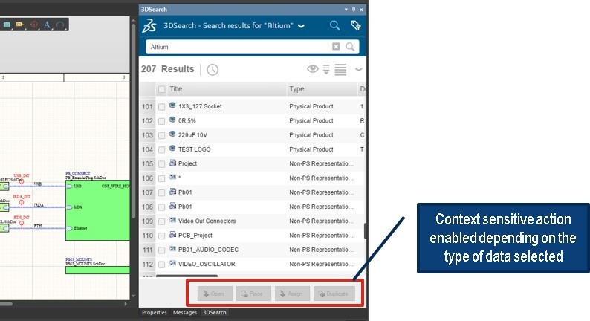Check the select-all checkbox in Title header
Screen dimensions: 590x321
(161, 89)
